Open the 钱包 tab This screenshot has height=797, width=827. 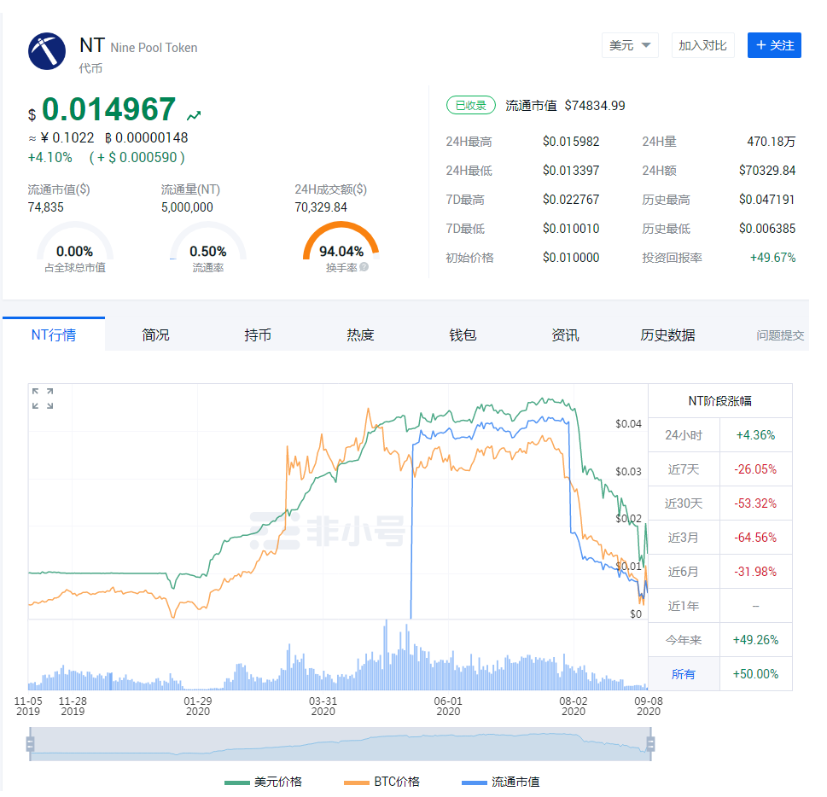[463, 335]
